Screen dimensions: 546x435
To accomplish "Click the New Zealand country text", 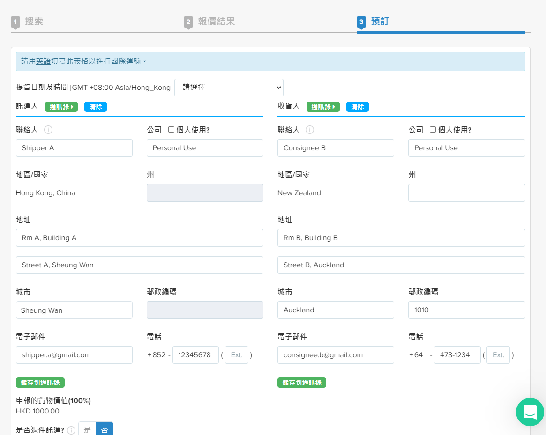I will 299,193.
